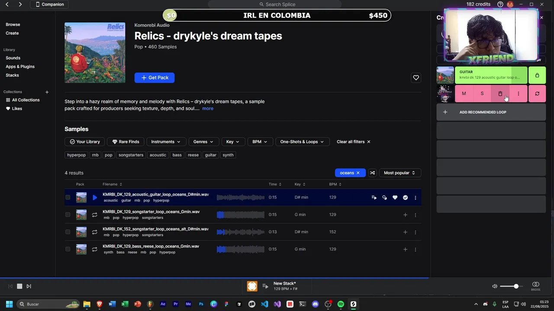The width and height of the screenshot is (554, 311).
Task: Open the BPM filter dropdown
Action: click(x=260, y=142)
